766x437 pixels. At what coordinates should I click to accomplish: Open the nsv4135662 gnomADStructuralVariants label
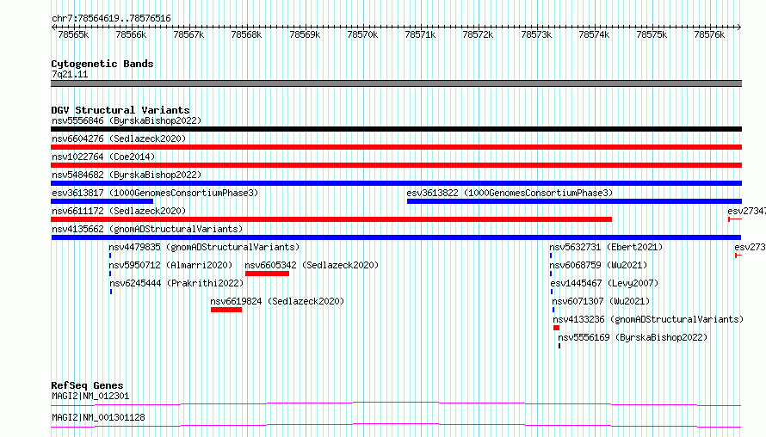[147, 229]
